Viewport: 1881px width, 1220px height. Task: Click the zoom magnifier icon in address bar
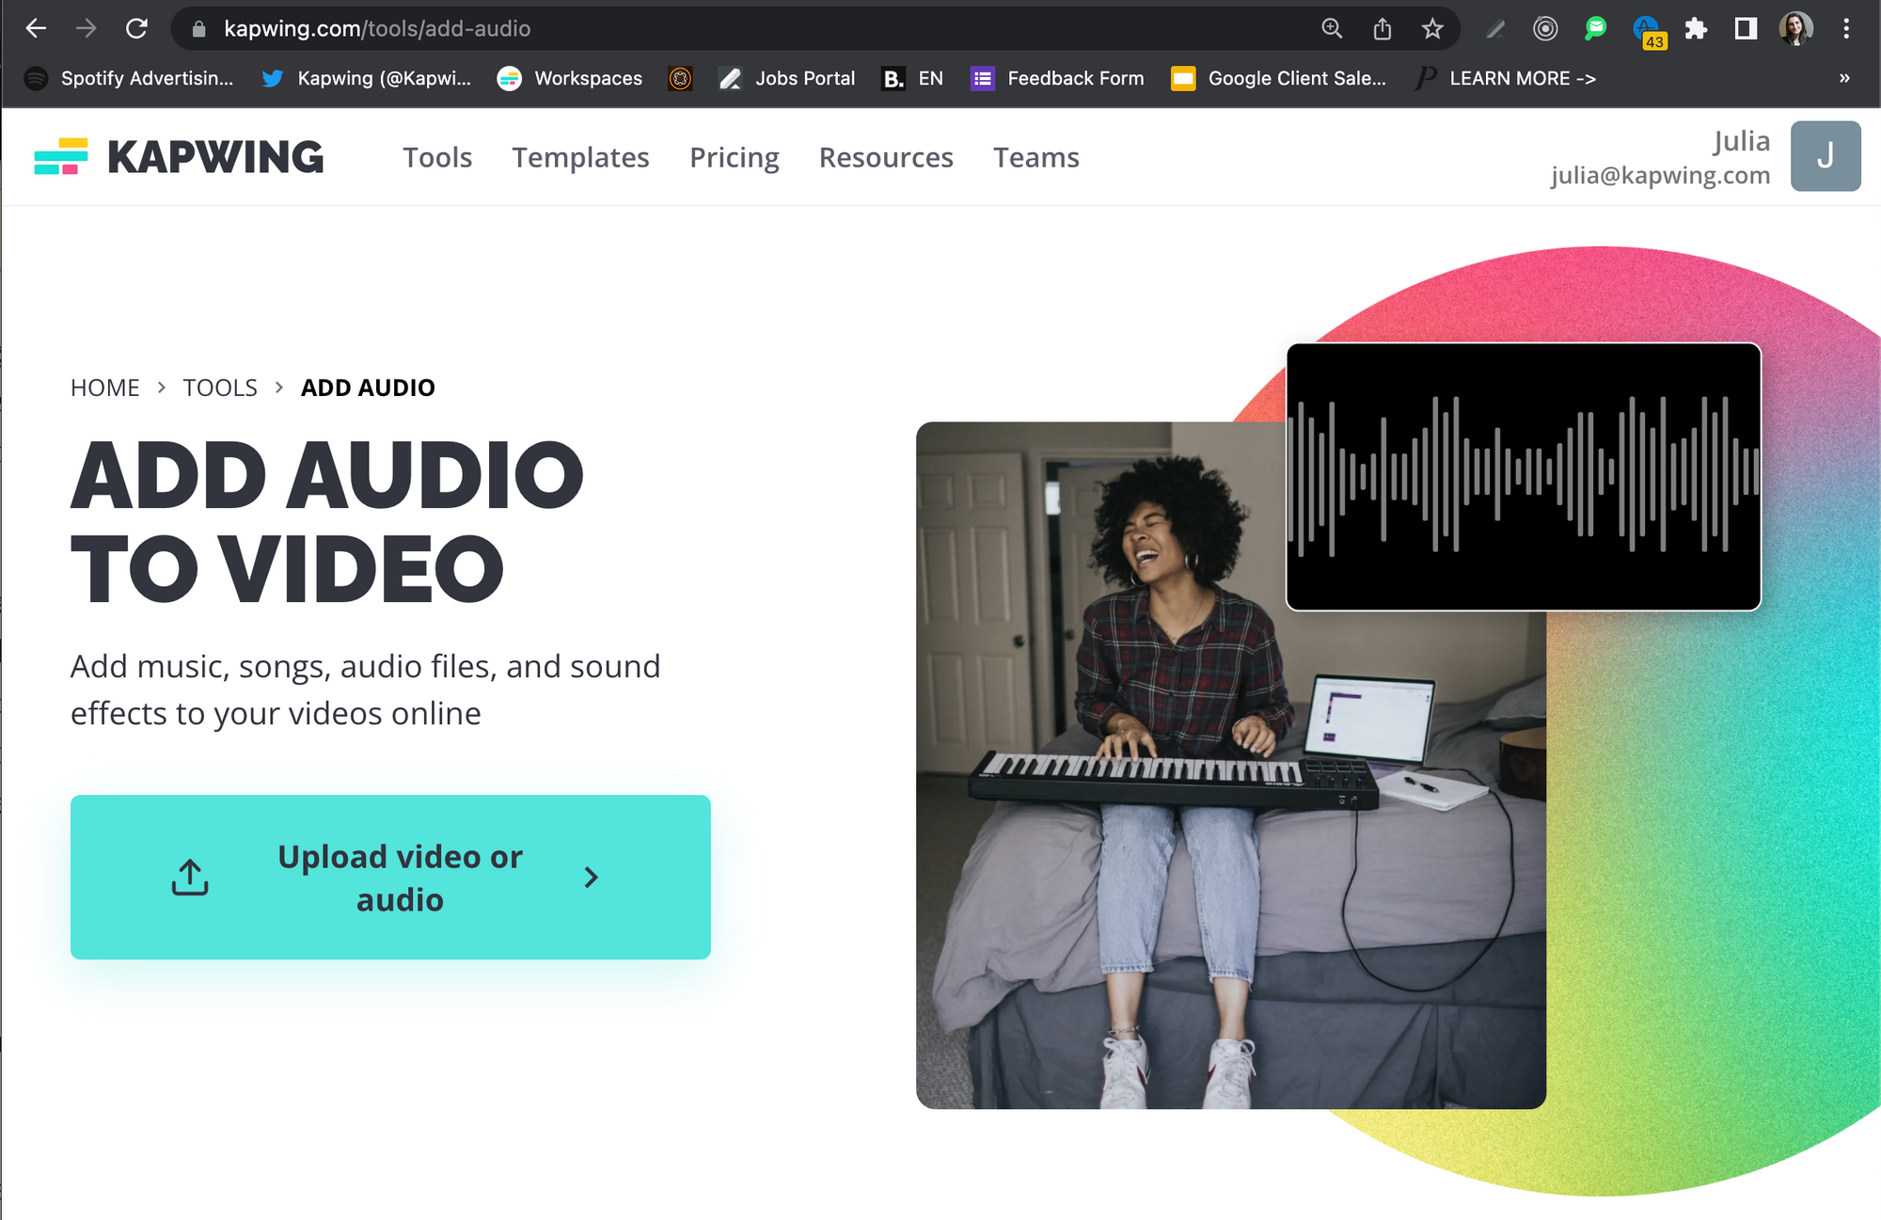point(1332,29)
